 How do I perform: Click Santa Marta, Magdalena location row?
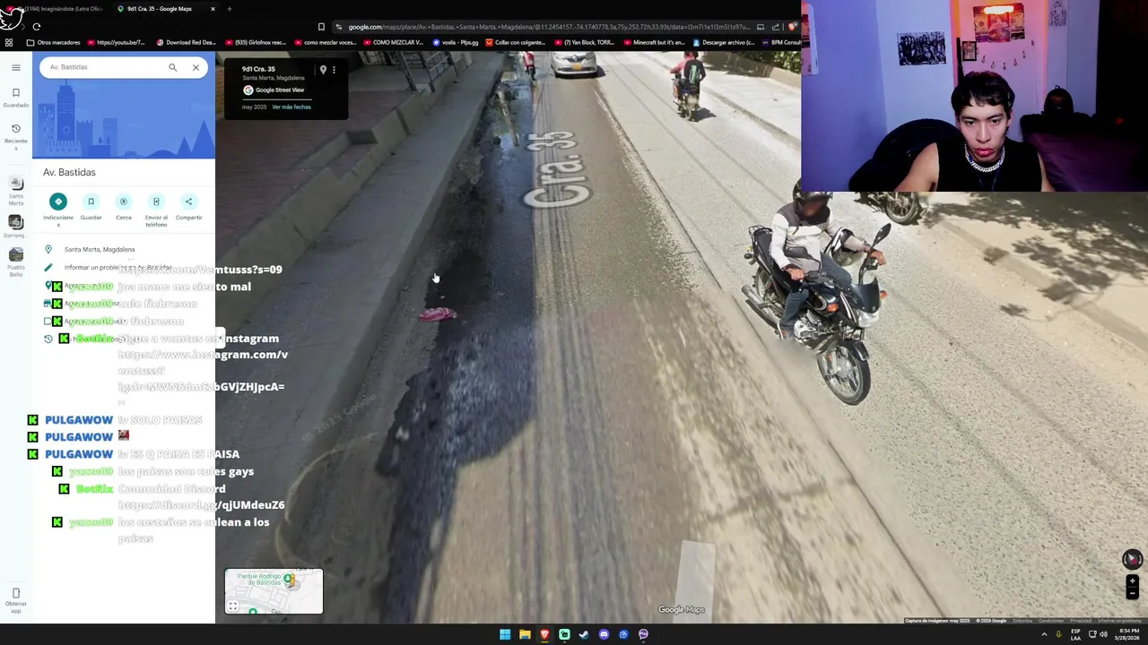pyautogui.click(x=124, y=249)
